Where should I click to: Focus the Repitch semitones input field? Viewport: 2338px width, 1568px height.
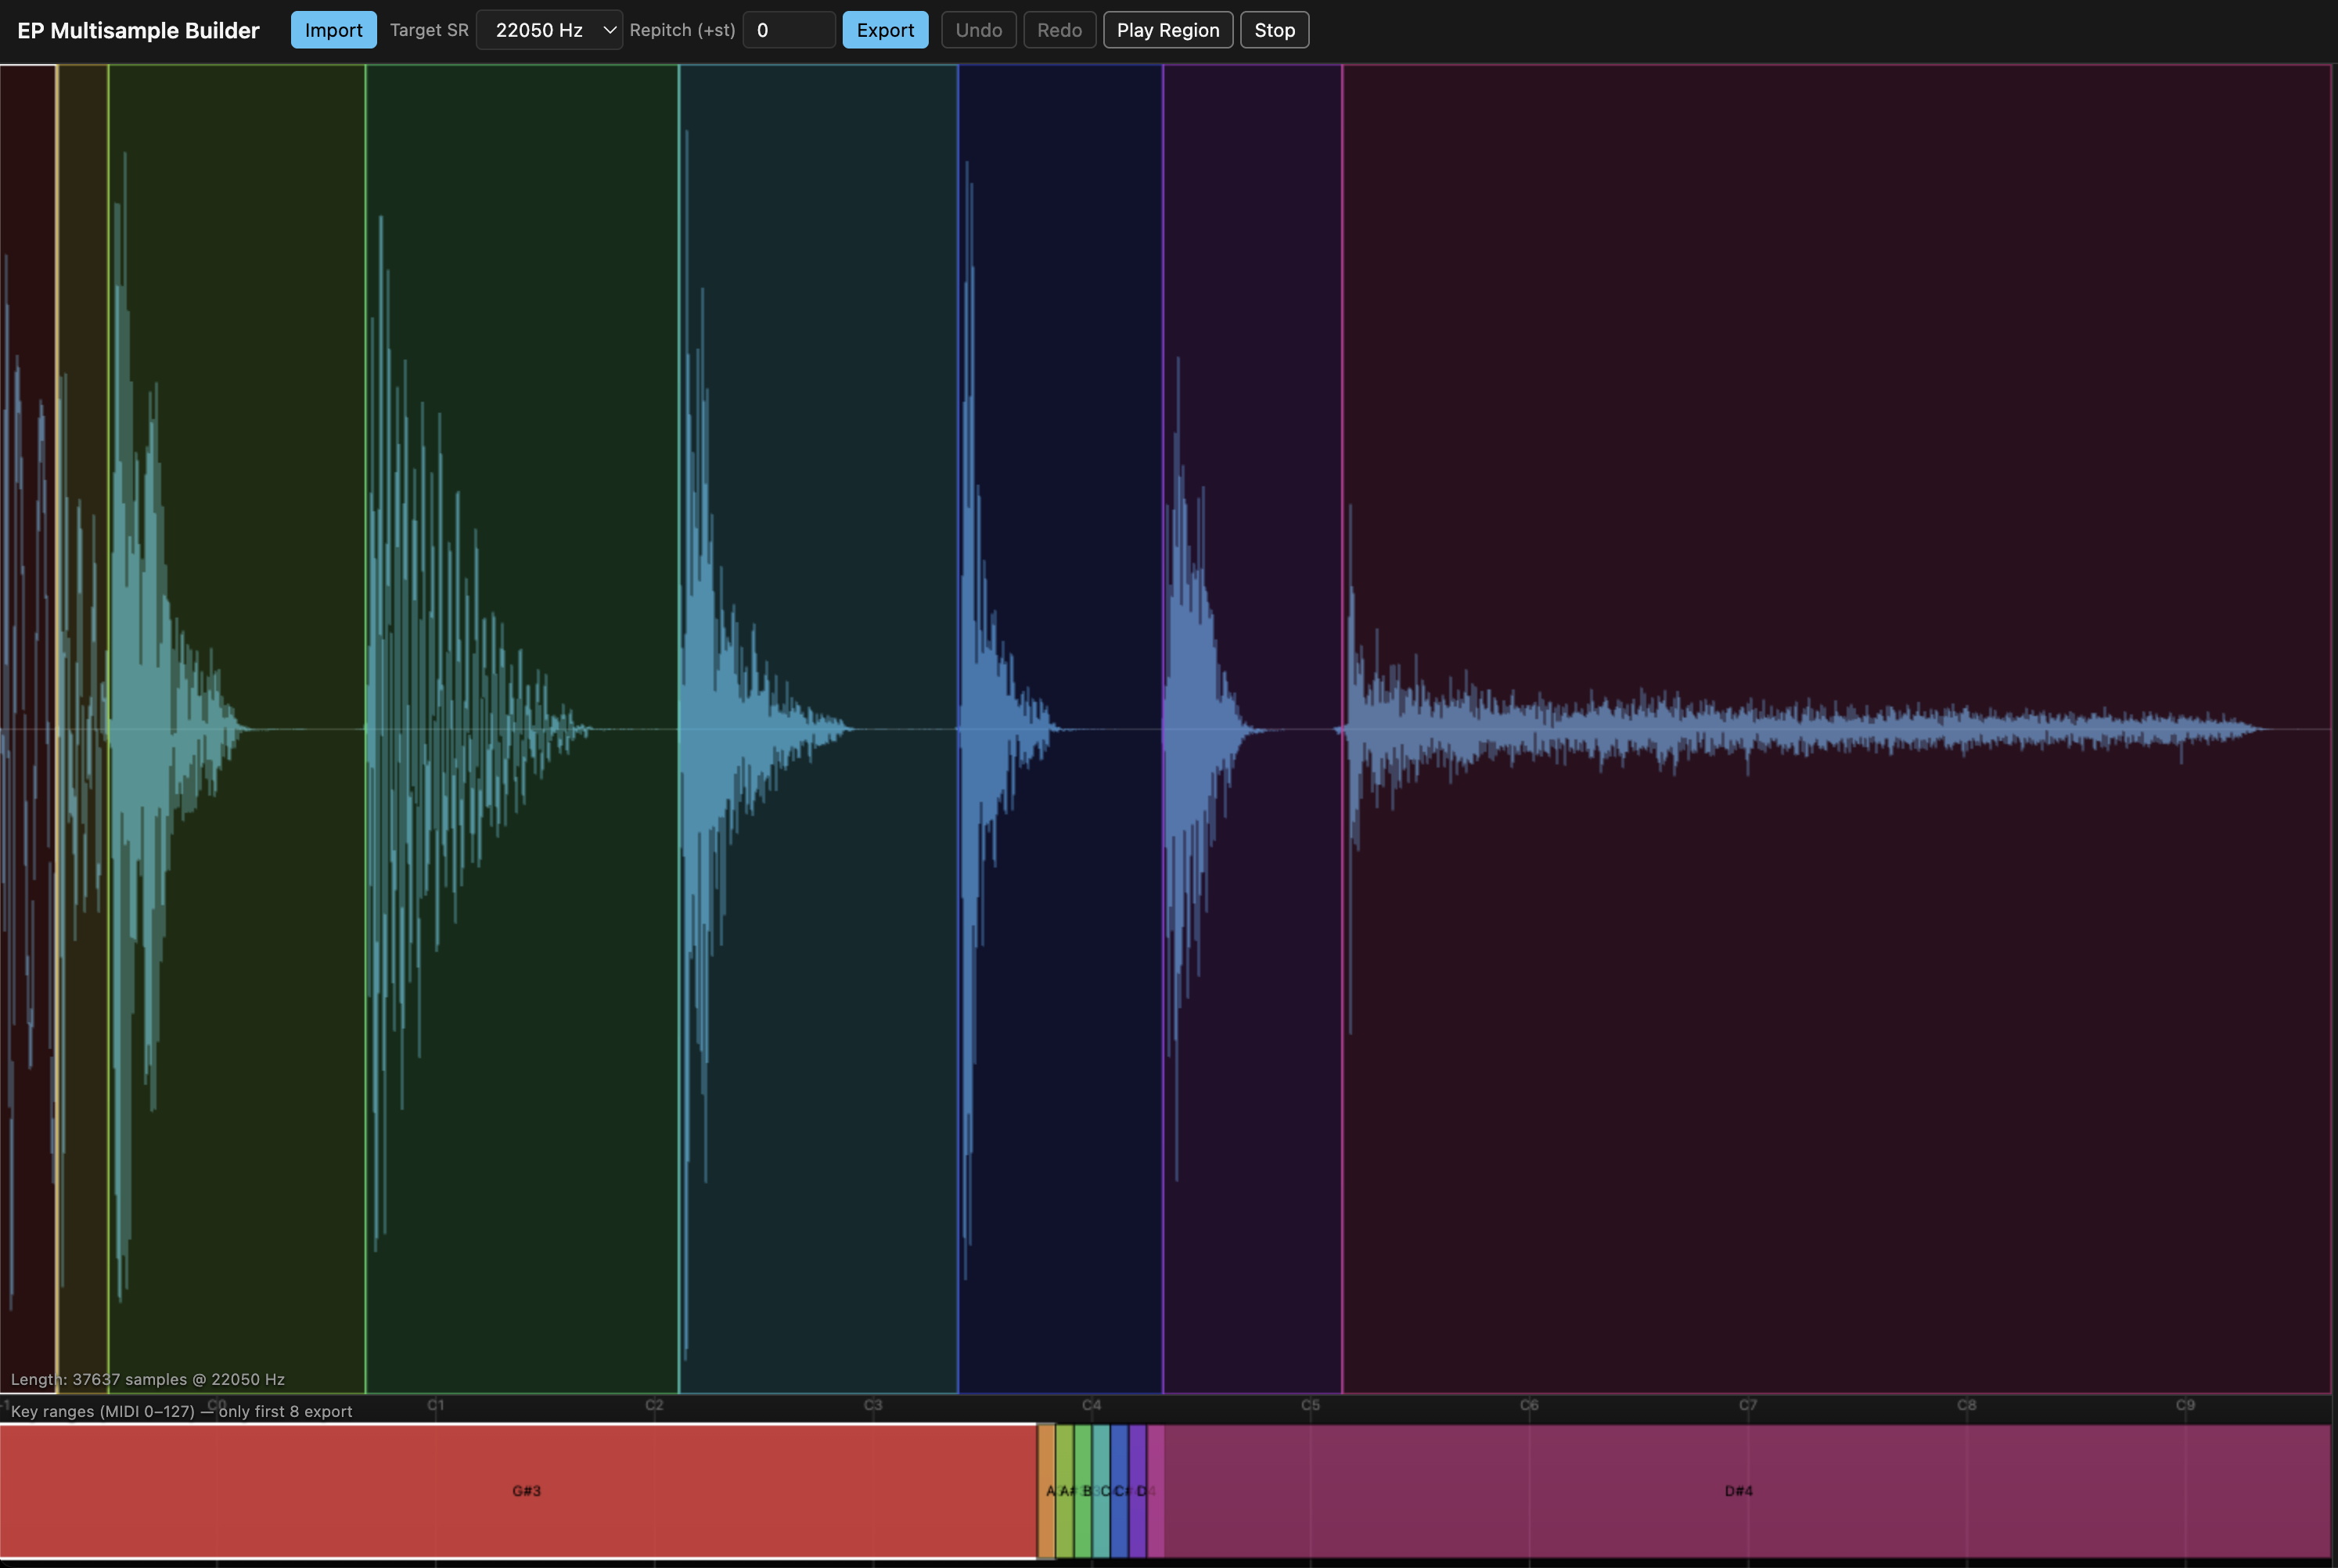[x=788, y=30]
